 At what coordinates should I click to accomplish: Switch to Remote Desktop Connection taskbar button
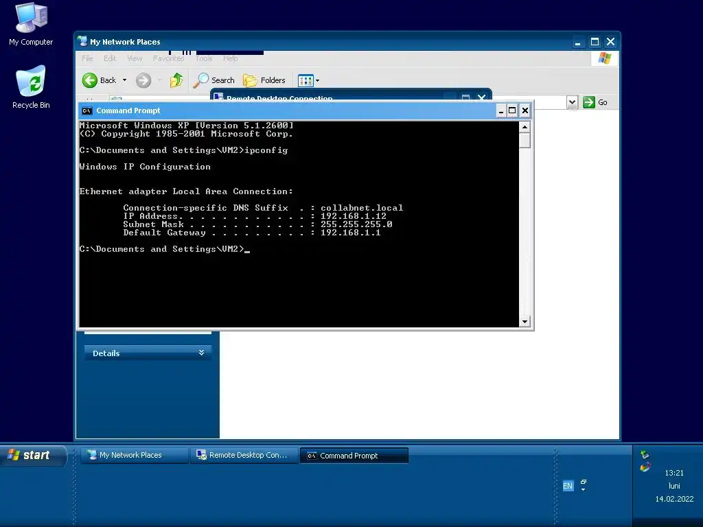244,455
